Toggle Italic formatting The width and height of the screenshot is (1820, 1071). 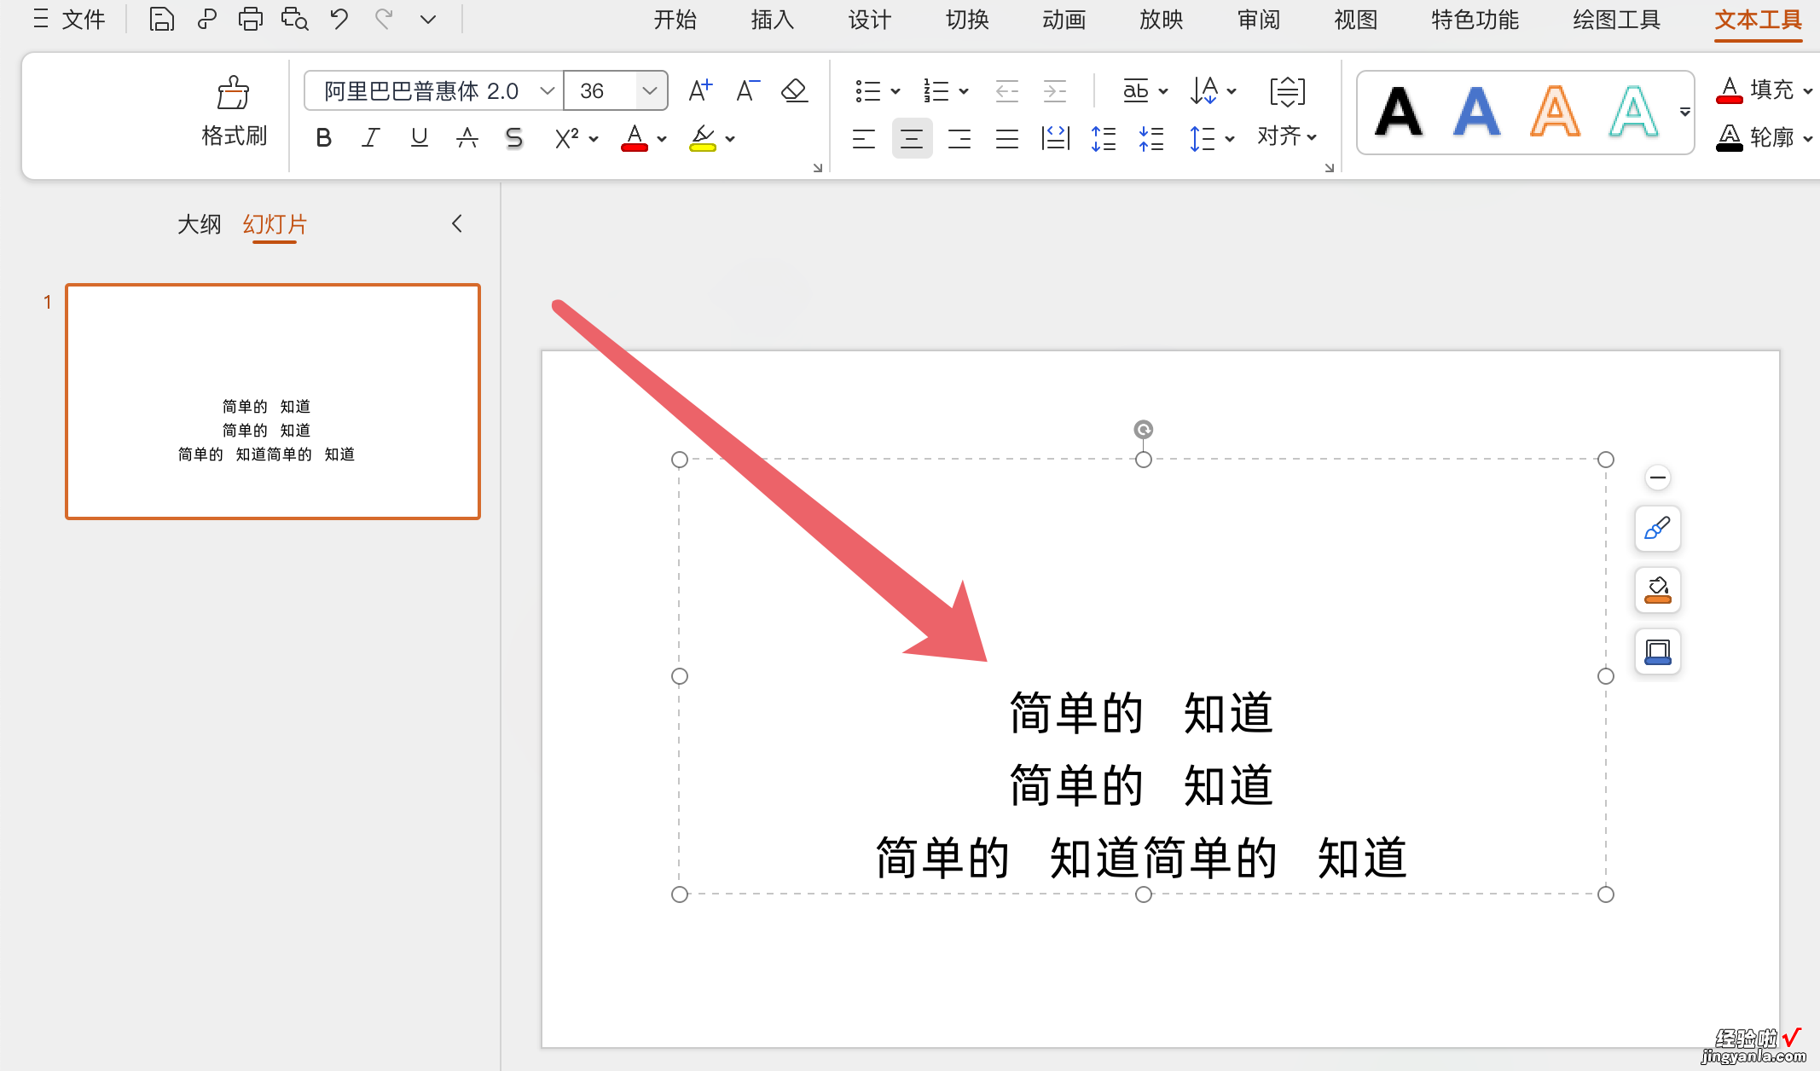(370, 137)
